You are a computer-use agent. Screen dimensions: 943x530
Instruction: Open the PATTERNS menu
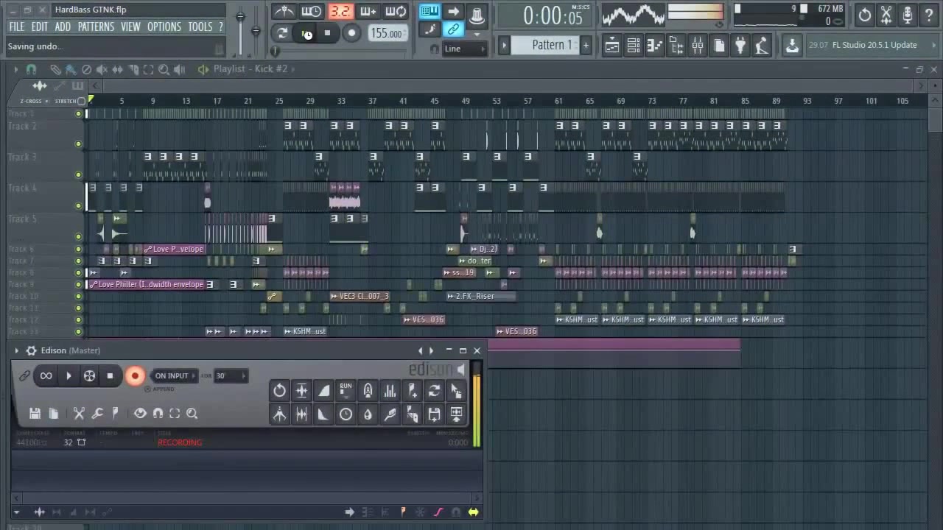[96, 26]
